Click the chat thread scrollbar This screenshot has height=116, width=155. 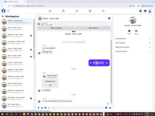click(x=111, y=71)
